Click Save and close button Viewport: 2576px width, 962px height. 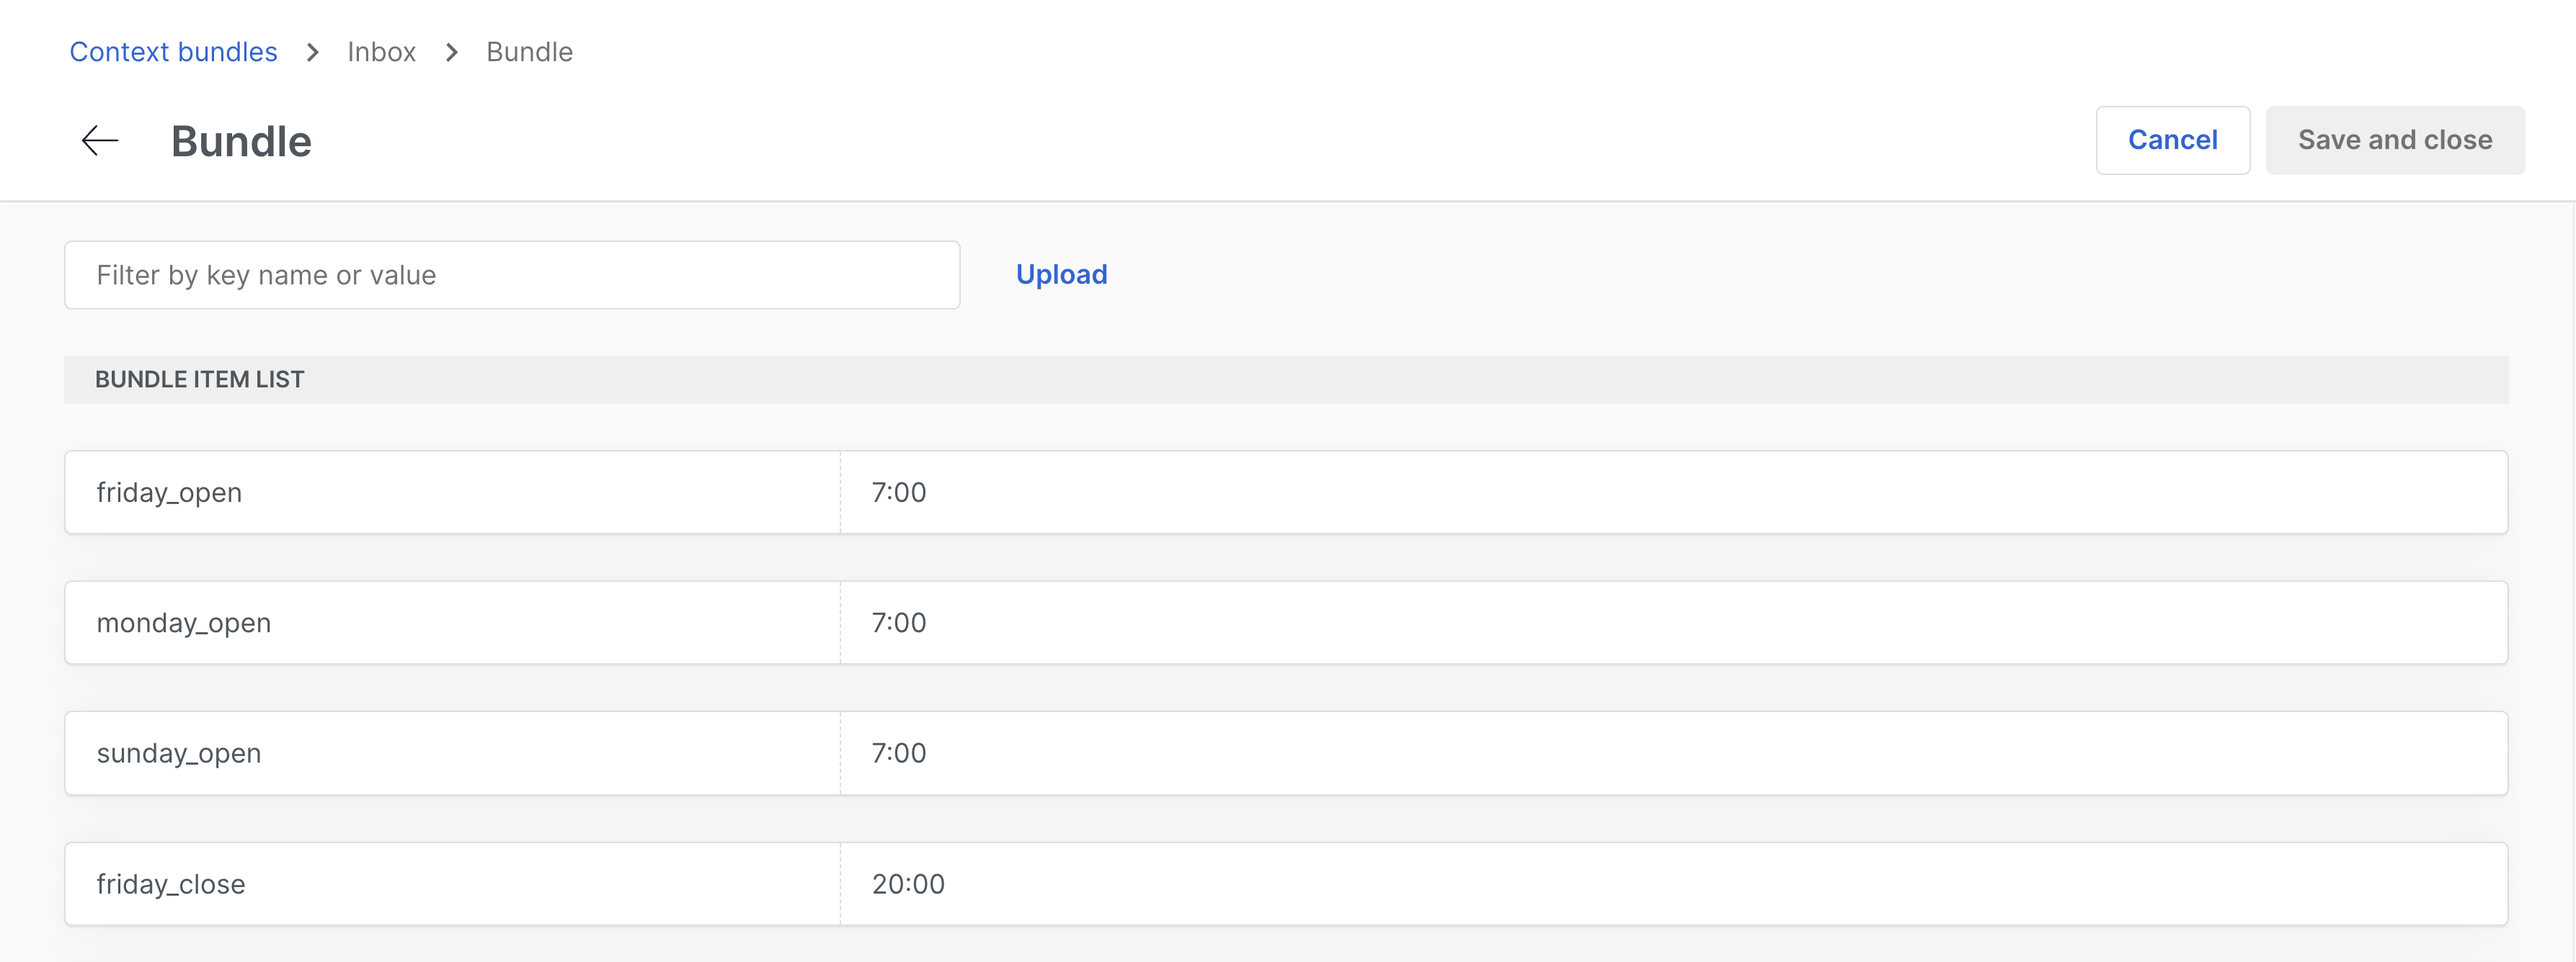coord(2394,140)
